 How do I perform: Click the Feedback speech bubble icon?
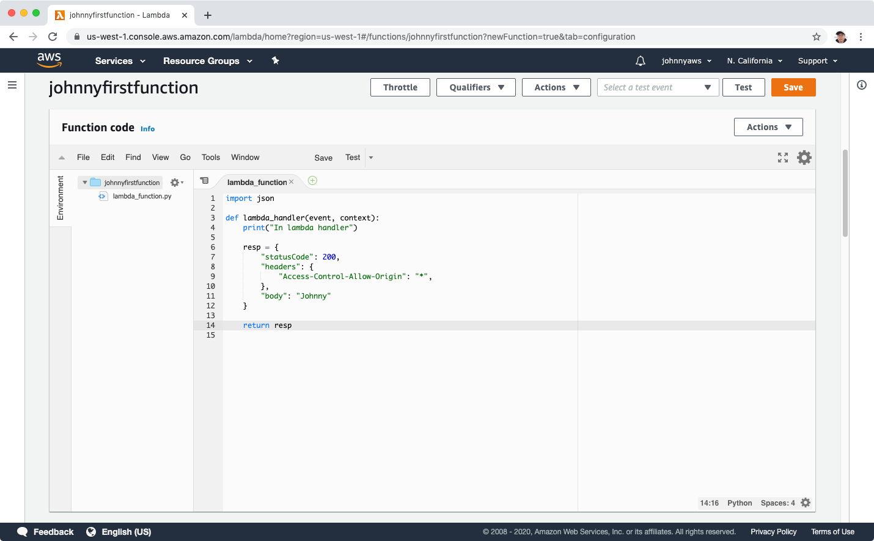coord(23,532)
